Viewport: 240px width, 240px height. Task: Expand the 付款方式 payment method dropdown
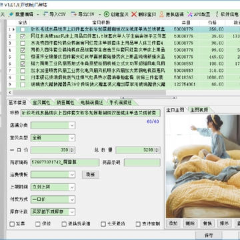point(72,199)
